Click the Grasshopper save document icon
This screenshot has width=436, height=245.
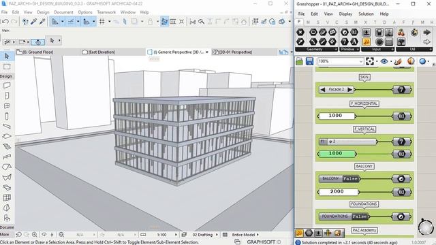[309, 61]
